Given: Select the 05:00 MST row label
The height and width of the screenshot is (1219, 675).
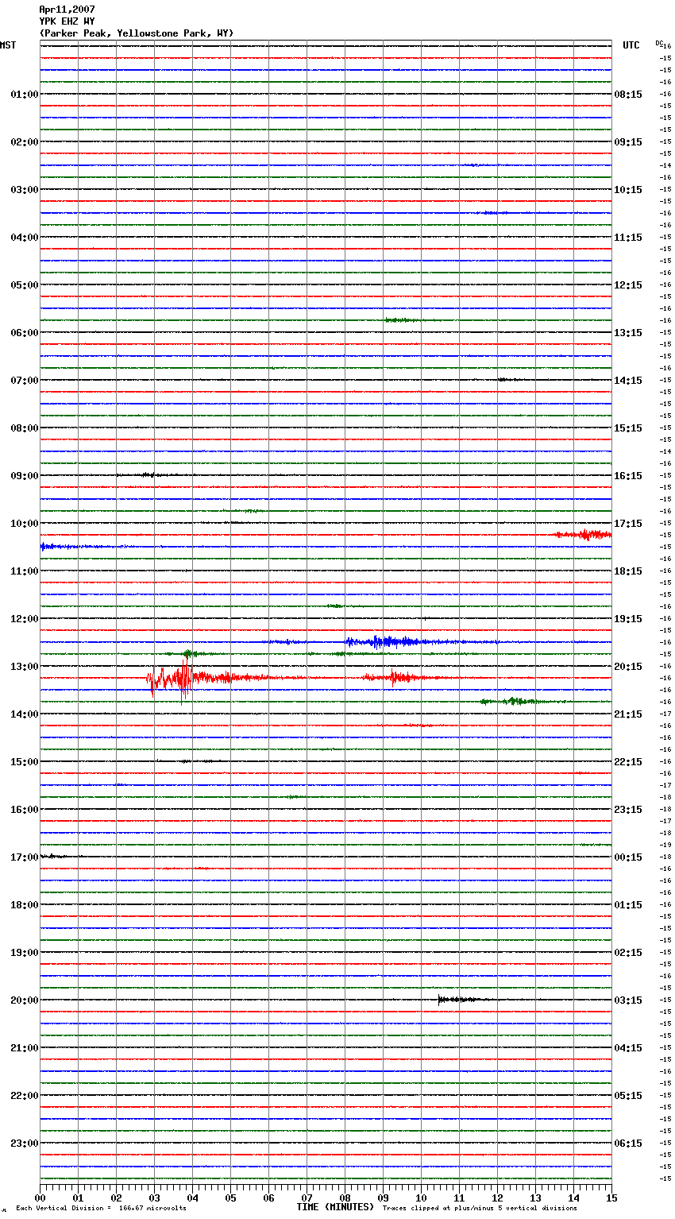Looking at the screenshot, I should point(25,285).
